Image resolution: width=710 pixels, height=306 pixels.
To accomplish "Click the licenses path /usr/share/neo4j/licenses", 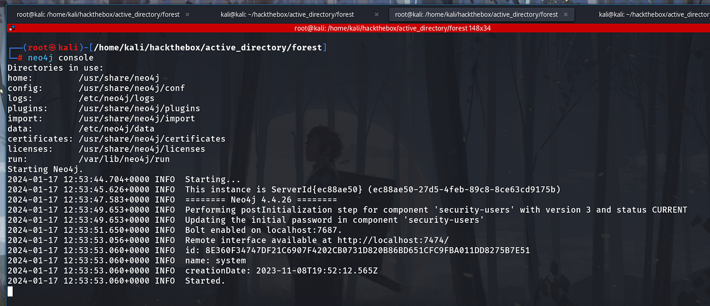I will click(142, 149).
